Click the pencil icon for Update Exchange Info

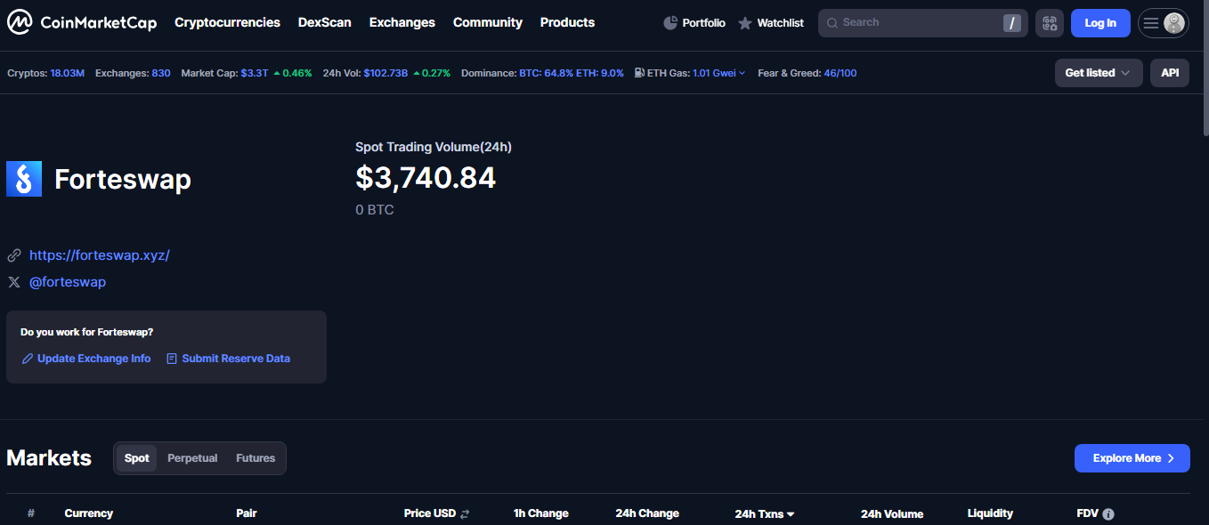point(28,359)
